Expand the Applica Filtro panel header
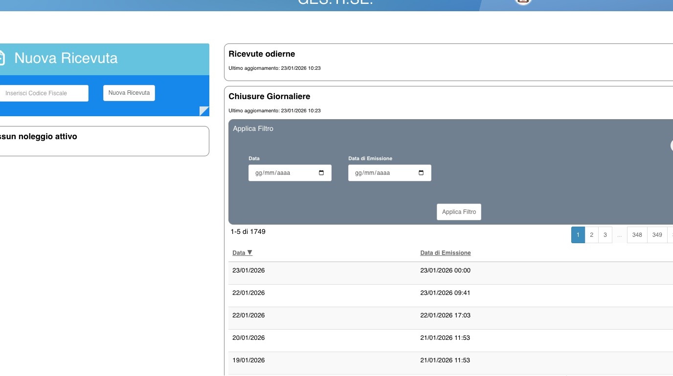Viewport: 673px width, 376px height. click(253, 128)
